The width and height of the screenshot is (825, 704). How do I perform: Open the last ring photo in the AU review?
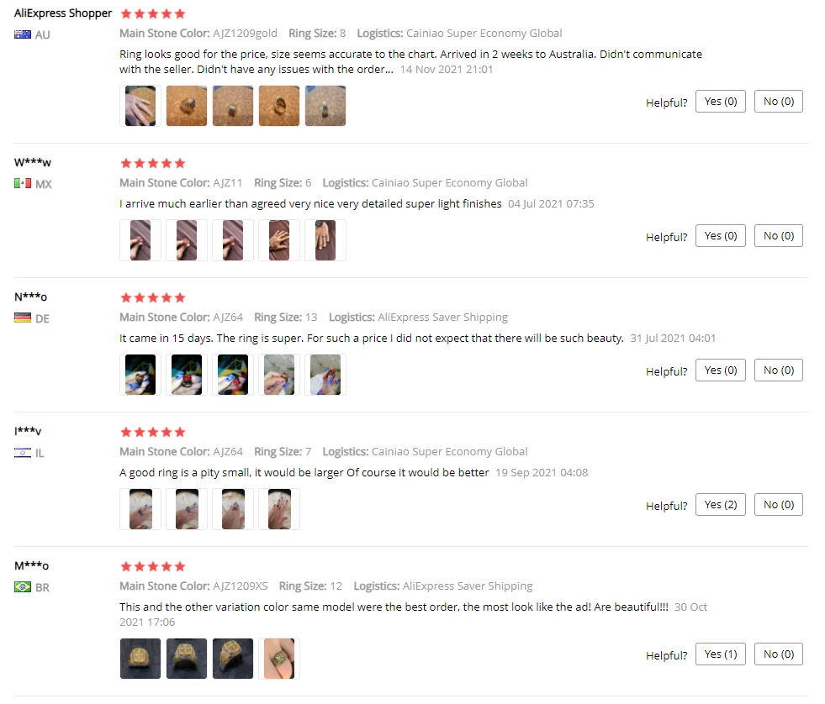point(325,106)
